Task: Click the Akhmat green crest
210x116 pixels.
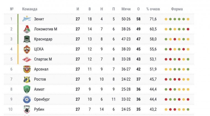Action: coord(27,89)
